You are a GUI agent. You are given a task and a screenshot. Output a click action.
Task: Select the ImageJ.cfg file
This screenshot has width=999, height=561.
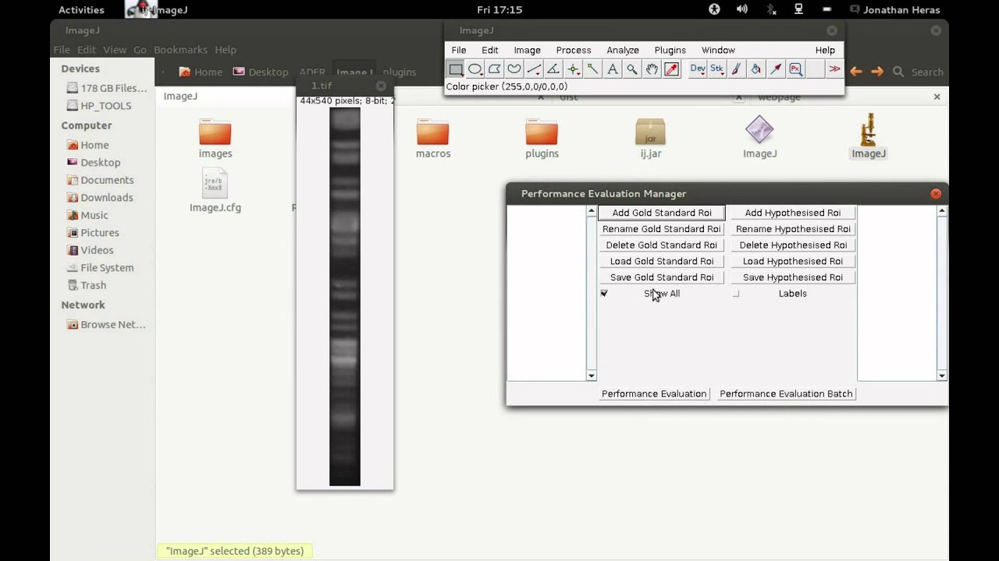click(215, 192)
